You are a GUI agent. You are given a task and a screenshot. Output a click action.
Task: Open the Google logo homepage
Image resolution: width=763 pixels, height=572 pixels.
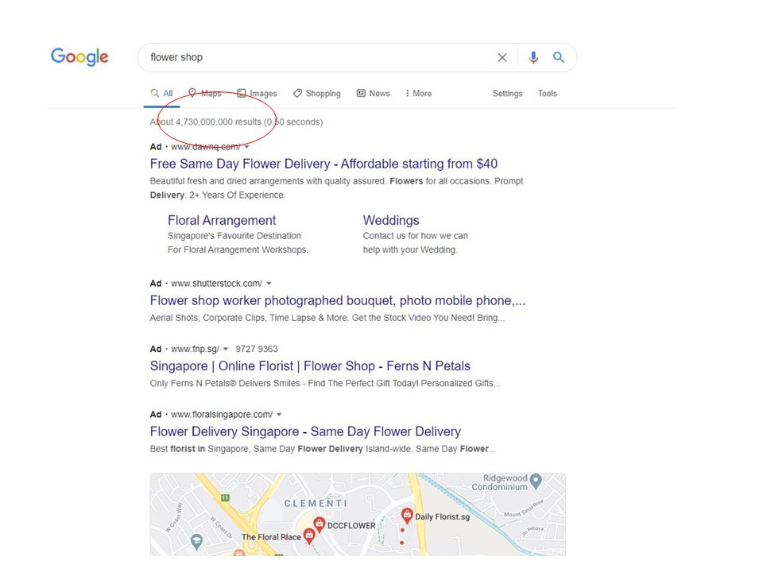[x=79, y=57]
